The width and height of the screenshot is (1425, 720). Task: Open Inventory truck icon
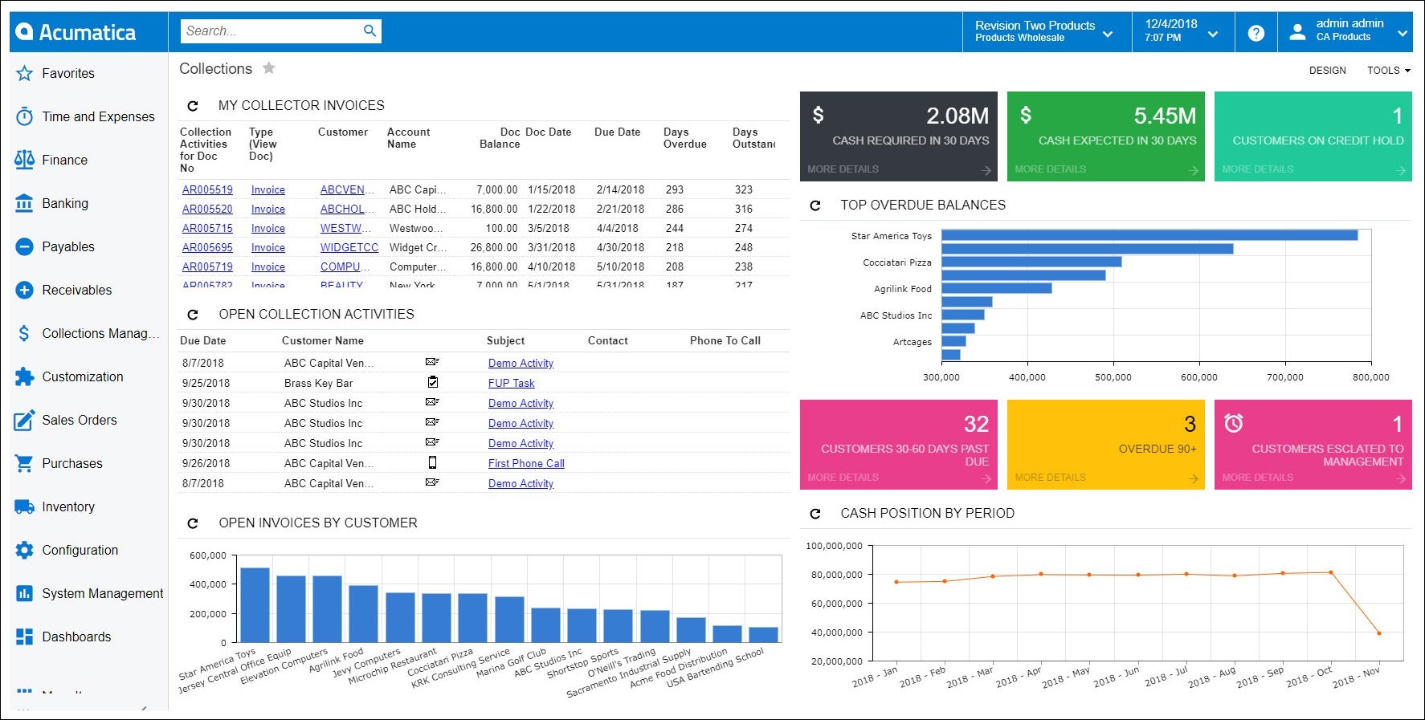coord(25,506)
